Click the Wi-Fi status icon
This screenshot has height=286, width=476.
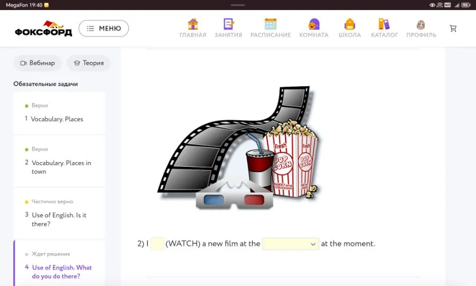tap(440, 5)
